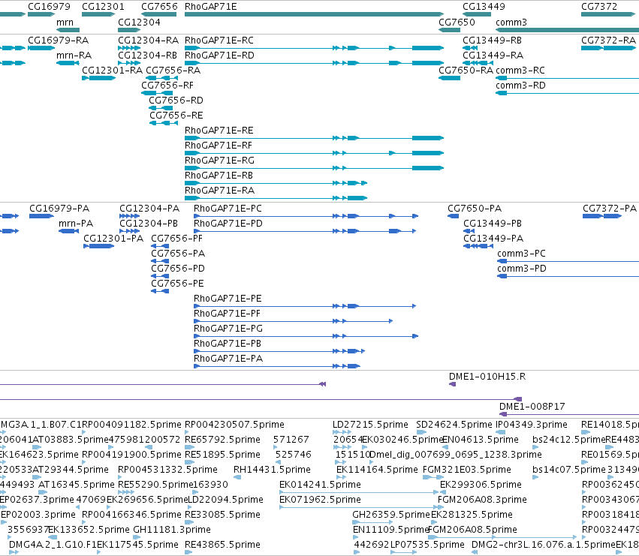
Task: Open the CG13449-RB transcript label
Action: (492, 41)
